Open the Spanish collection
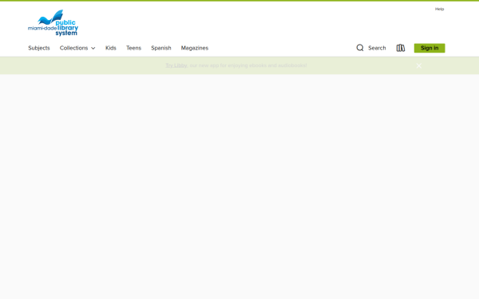 click(161, 48)
